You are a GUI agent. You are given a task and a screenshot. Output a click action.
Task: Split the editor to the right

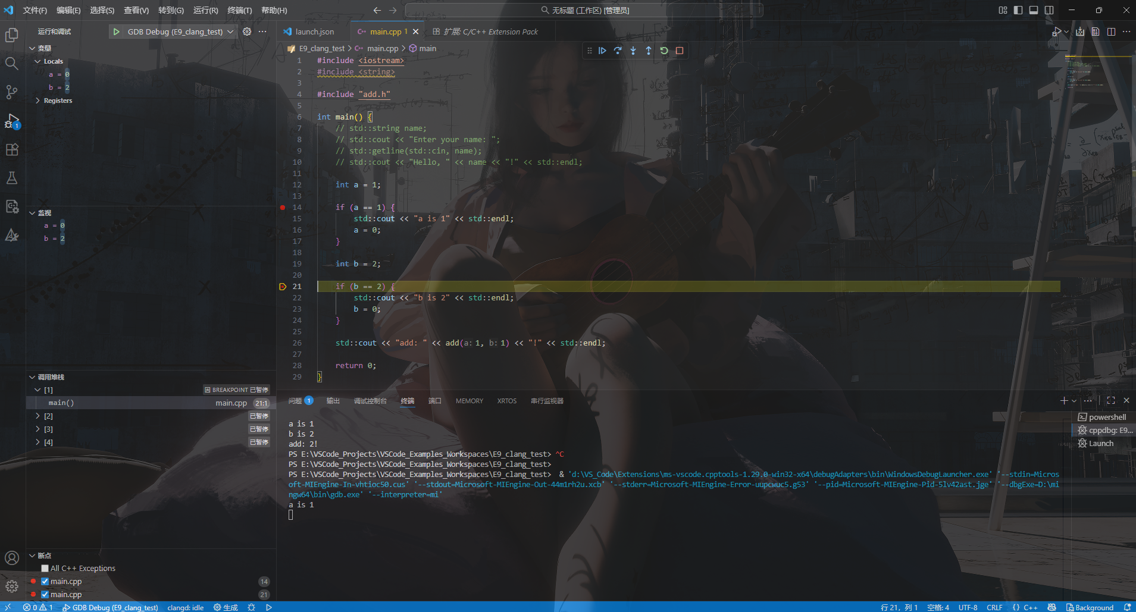pyautogui.click(x=1111, y=32)
